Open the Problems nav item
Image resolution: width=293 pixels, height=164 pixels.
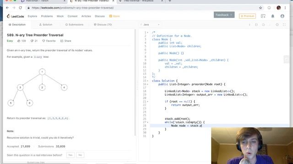47,16
